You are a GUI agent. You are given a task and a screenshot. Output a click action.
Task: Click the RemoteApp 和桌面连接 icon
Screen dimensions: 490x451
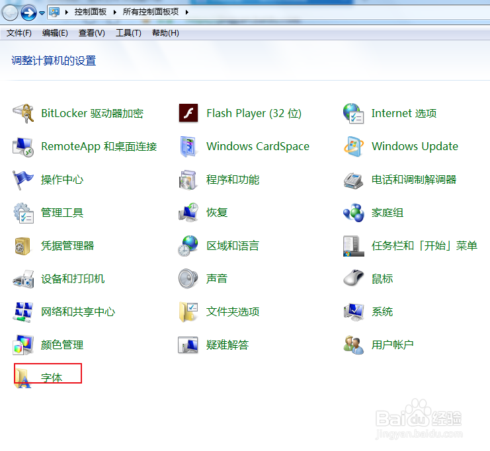[x=23, y=147]
